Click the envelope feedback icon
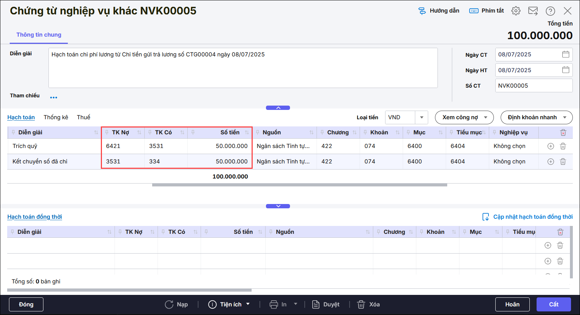Image resolution: width=580 pixels, height=315 pixels. [533, 11]
